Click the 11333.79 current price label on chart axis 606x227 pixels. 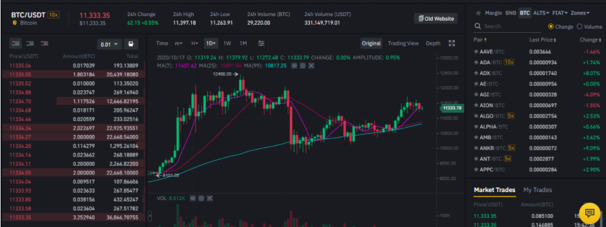(x=452, y=108)
